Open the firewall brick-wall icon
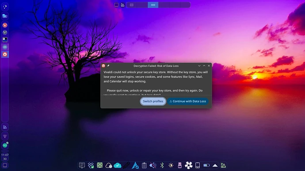 100,165
